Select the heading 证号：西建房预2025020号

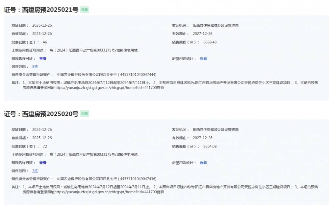pos(41,114)
